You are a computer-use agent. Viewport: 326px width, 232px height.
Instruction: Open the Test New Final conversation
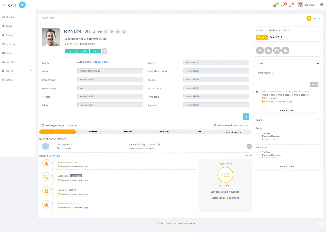tap(64, 144)
